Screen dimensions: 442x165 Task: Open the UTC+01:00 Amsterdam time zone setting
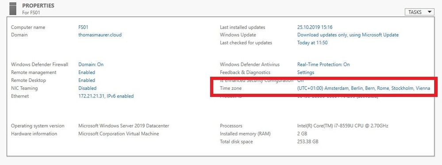(364, 88)
